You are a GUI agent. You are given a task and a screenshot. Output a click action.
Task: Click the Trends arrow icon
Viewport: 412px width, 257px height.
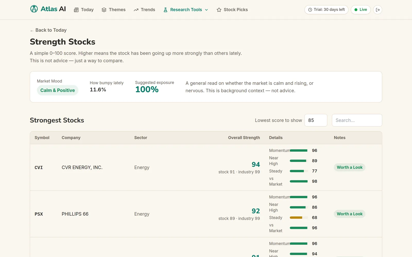(136, 10)
